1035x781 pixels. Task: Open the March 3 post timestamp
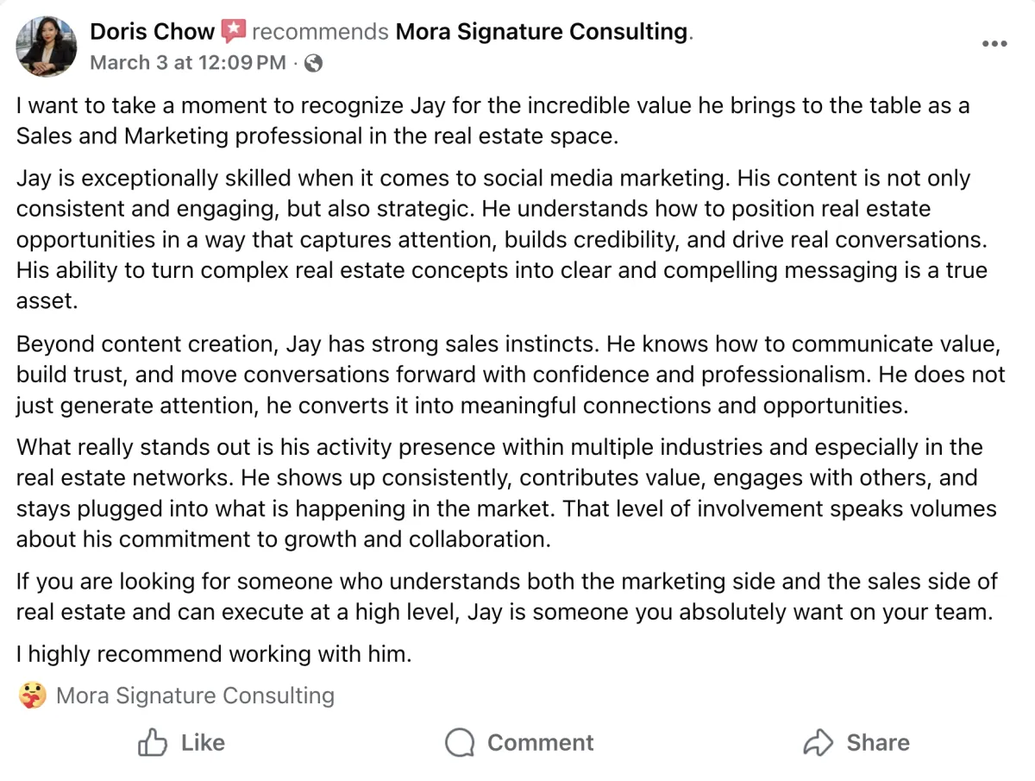tap(187, 62)
